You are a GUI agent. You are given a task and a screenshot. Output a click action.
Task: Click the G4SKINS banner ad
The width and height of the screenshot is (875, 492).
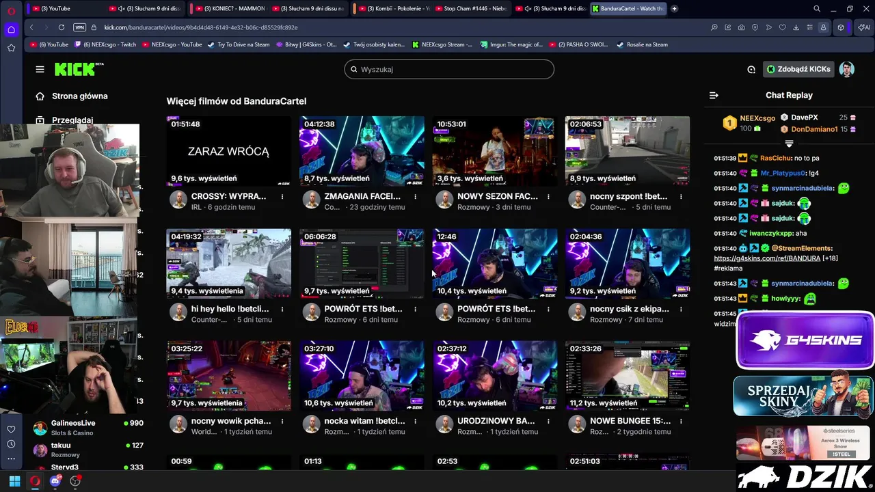pos(805,340)
